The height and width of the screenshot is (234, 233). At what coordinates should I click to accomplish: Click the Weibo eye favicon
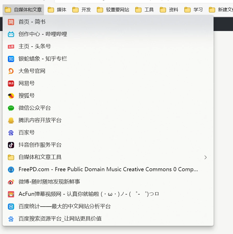coord(11,182)
